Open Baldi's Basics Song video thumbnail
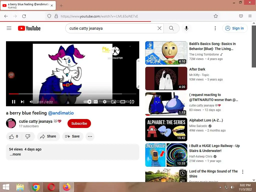The width and height of the screenshot is (256, 192). coord(166,53)
